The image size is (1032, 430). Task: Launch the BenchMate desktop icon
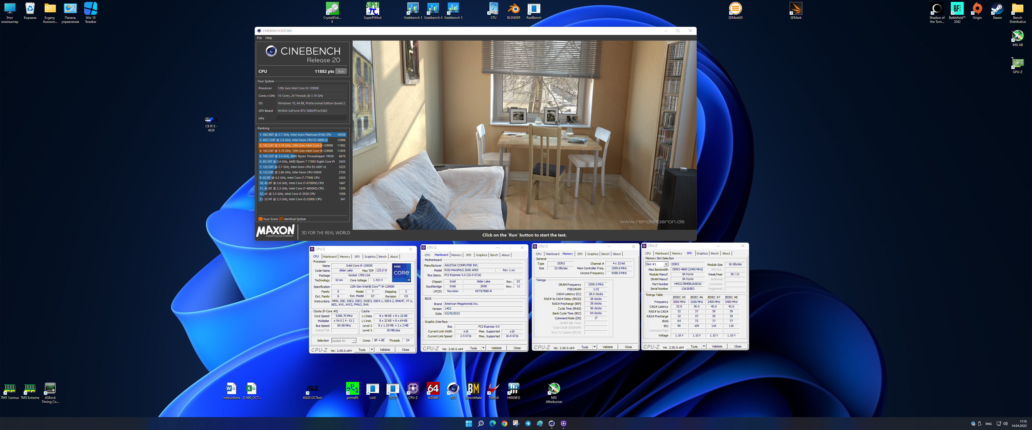473,391
